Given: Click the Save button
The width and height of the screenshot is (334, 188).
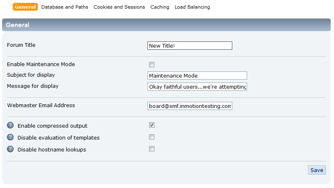Looking at the screenshot, I should pyautogui.click(x=317, y=170).
